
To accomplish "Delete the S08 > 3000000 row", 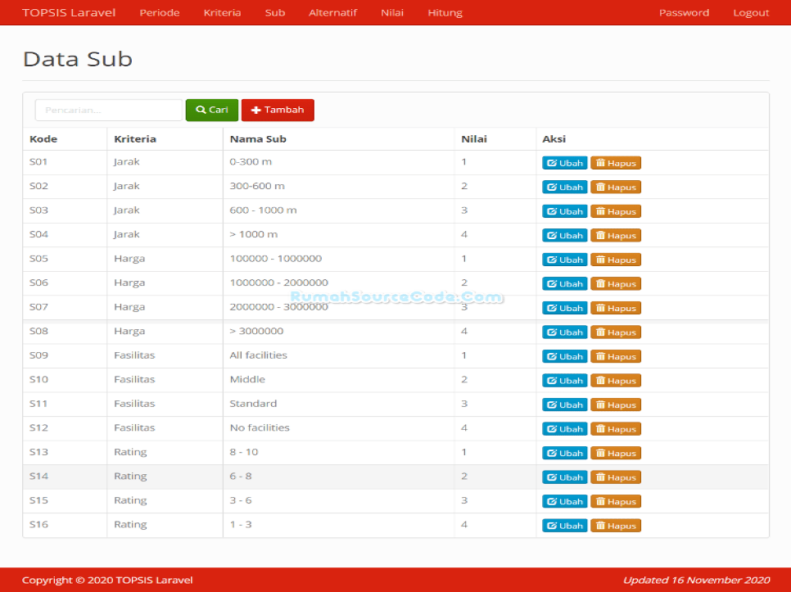I will click(616, 332).
